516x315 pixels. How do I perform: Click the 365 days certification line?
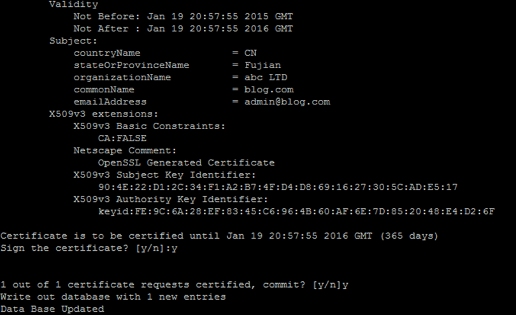tap(219, 235)
